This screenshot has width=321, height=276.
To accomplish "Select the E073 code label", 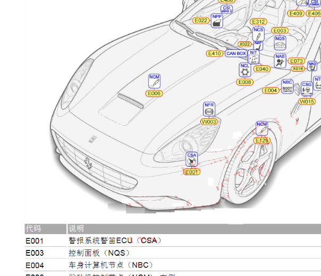I will click(x=297, y=61).
